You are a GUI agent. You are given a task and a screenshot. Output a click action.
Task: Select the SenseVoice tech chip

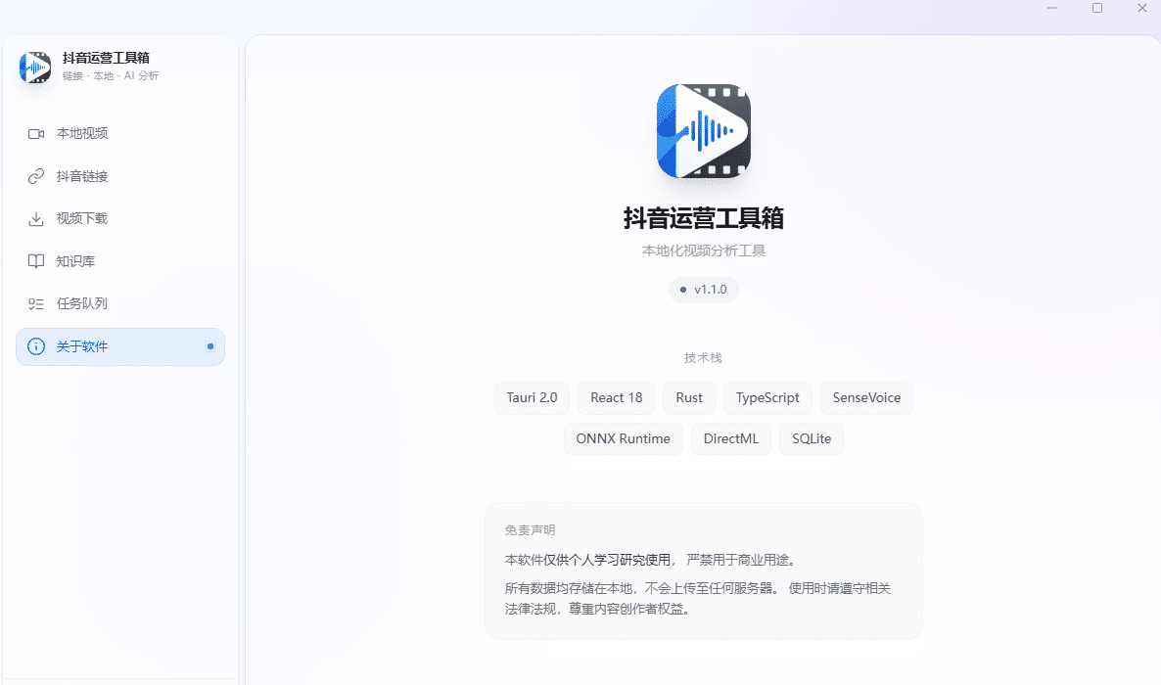point(866,397)
